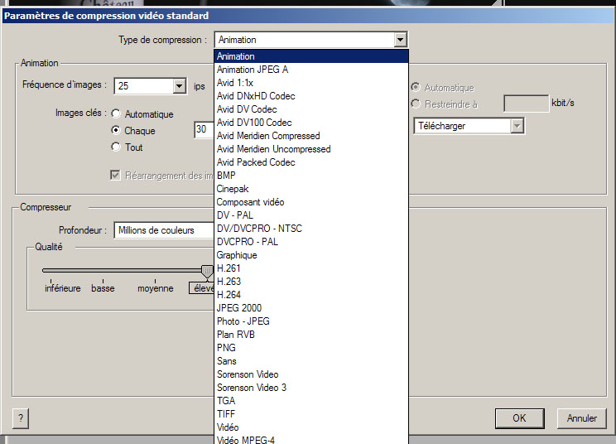This screenshot has height=444, width=616.
Task: Select H.263 codec
Action: coord(311,282)
